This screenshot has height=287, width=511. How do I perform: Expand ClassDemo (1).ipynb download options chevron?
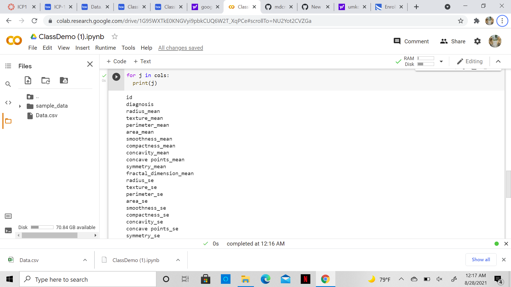click(x=178, y=260)
